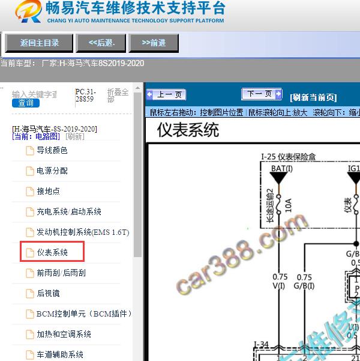
Task: Click page icon beside 发动机控制系统
Action: click(29, 232)
